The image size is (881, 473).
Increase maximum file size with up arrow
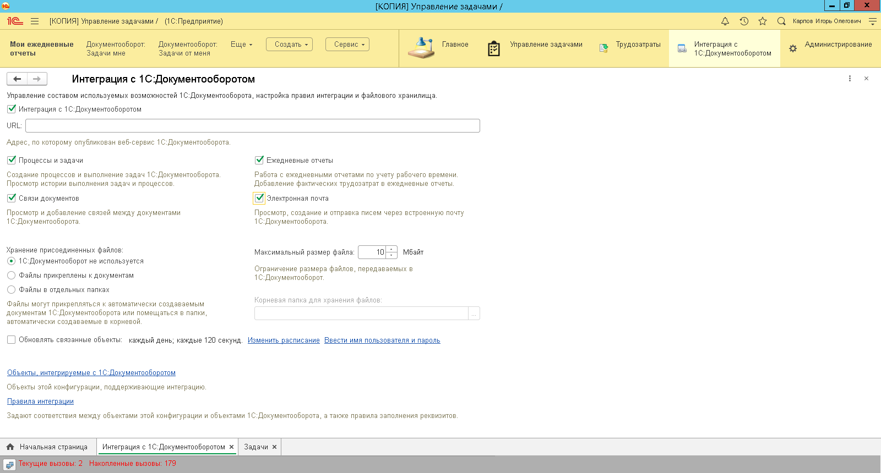[x=391, y=249]
